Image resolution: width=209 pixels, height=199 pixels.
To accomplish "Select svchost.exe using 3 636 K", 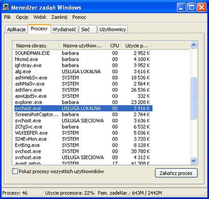I will [83, 121].
